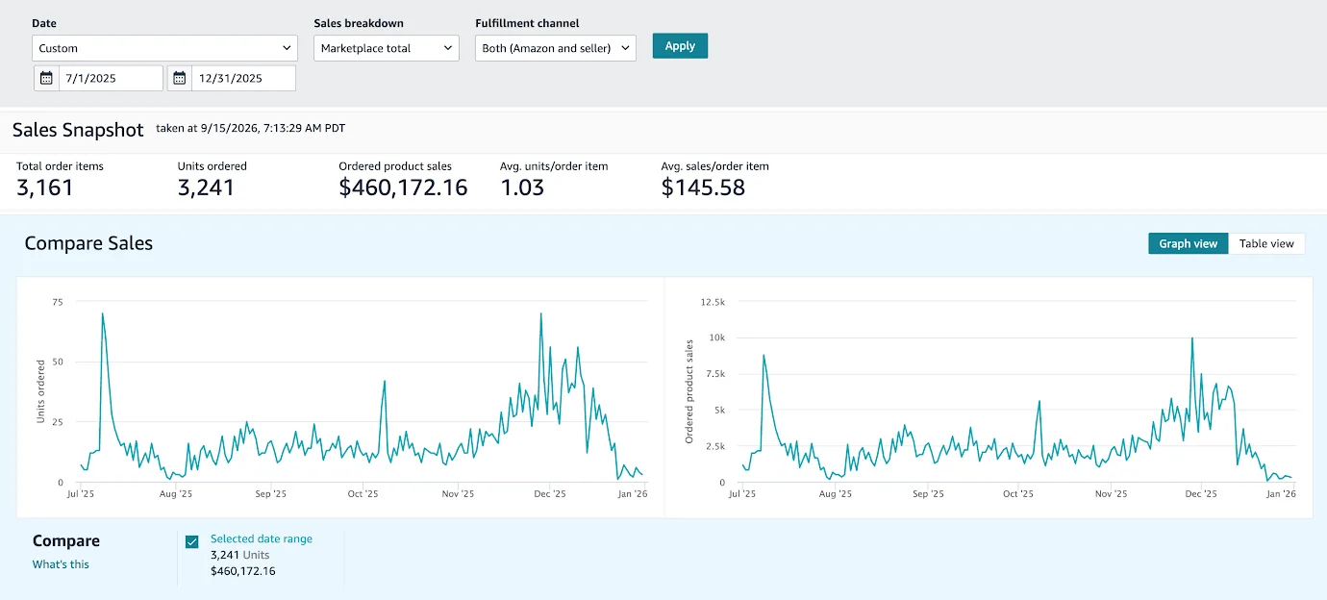
Task: Open the Fulfillment channel dropdown
Action: (x=556, y=48)
